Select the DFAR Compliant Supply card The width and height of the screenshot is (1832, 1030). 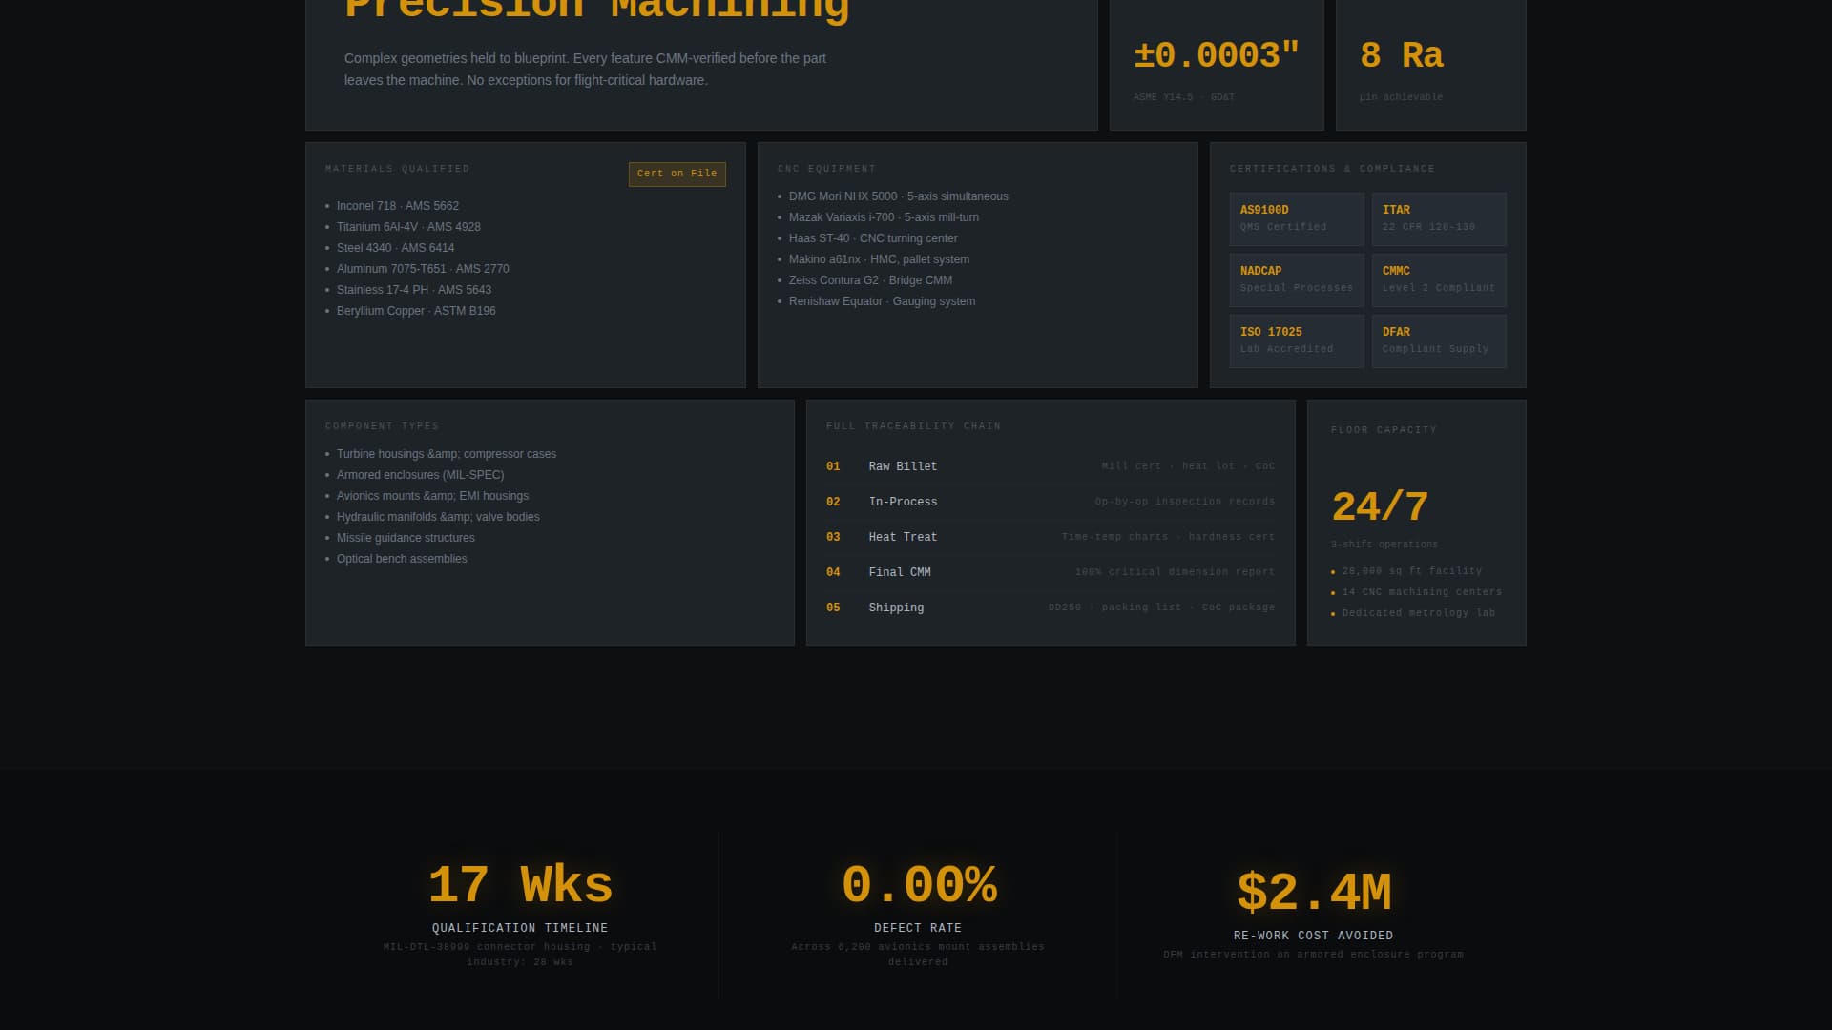tap(1438, 340)
